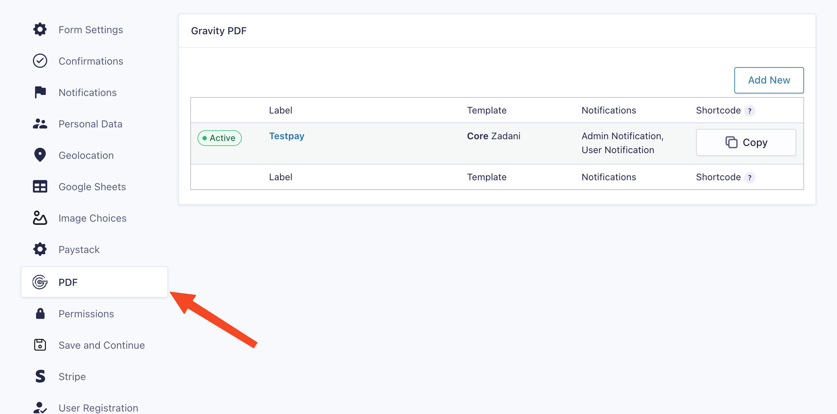Copy the Testpay shortcode
Image resolution: width=837 pixels, height=414 pixels.
pos(746,142)
